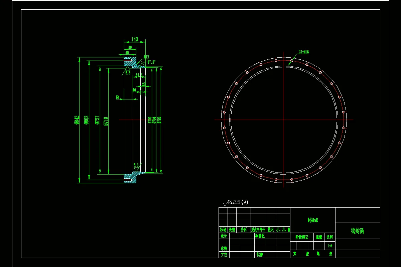Screen dimensions: 401x267
Task: Click the 审核 row label
Action: (224, 248)
